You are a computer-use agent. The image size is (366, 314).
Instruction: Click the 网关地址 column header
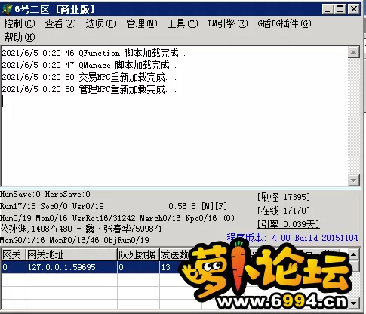(72, 254)
